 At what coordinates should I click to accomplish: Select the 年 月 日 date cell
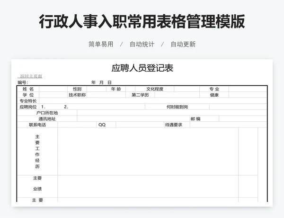point(101,82)
